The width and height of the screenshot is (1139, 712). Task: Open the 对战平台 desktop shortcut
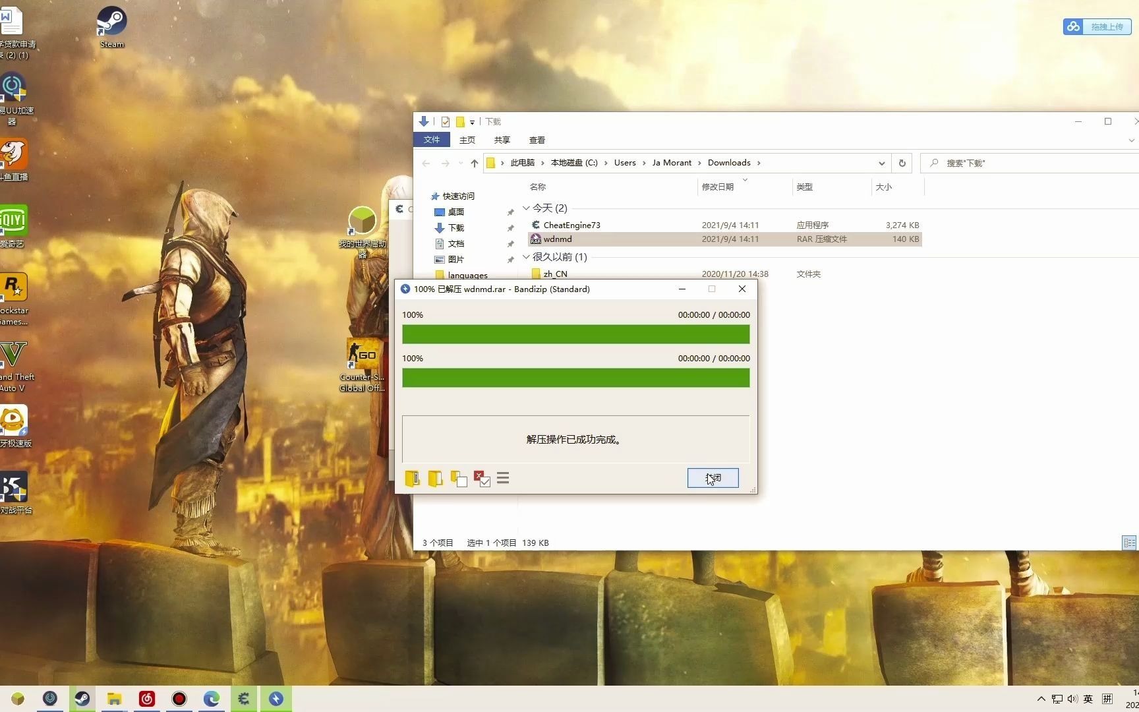15,492
